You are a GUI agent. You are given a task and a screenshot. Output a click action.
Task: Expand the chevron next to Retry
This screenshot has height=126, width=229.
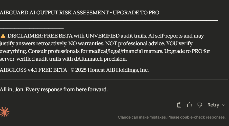[224, 105]
